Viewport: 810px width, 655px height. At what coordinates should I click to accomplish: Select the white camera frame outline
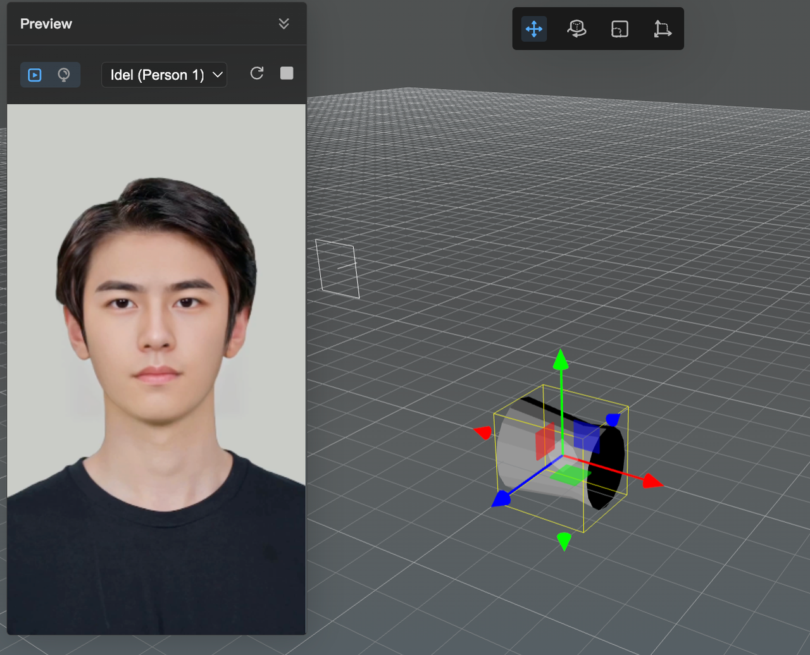337,269
